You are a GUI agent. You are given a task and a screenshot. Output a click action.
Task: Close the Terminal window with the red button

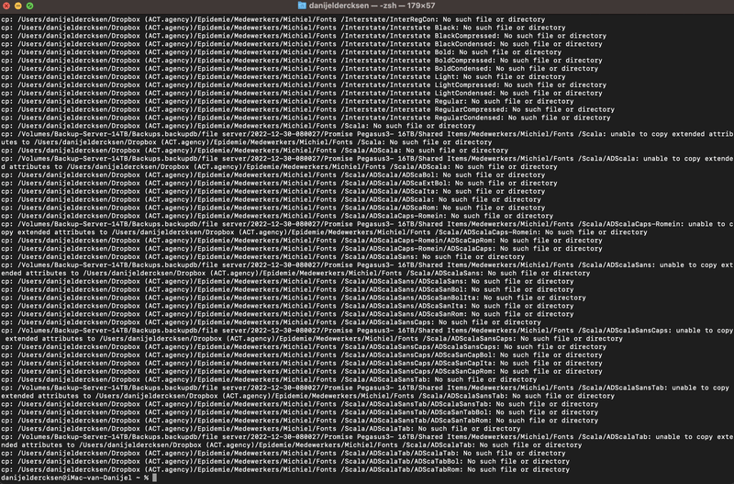6,6
